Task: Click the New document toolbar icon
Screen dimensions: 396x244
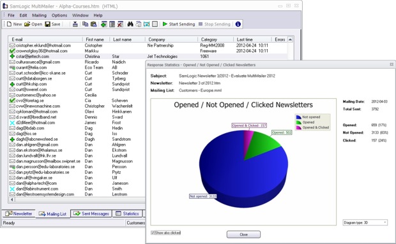Action: [10, 24]
